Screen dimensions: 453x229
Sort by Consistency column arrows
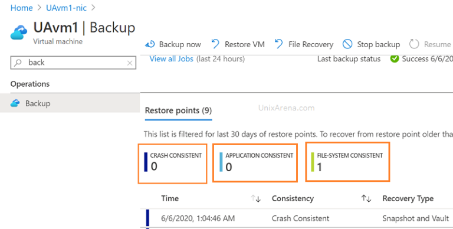point(366,199)
